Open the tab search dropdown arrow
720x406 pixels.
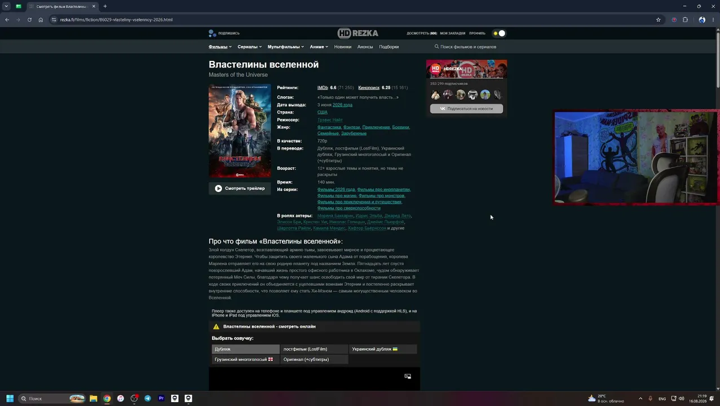tap(6, 6)
